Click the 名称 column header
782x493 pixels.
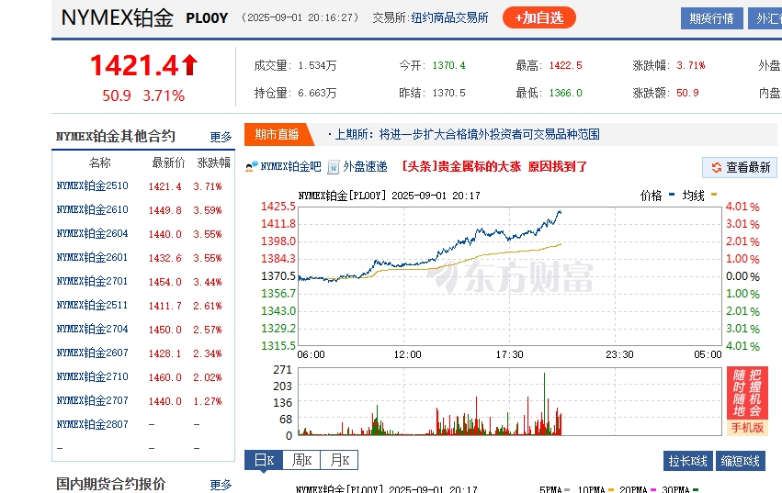(100, 162)
